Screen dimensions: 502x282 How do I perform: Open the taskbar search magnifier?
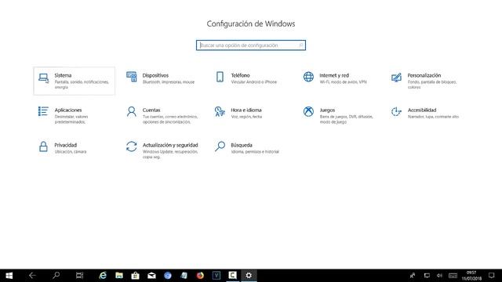tap(56, 275)
